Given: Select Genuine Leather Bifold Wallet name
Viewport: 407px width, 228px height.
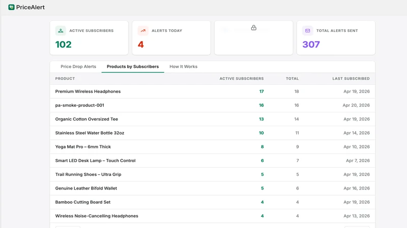Looking at the screenshot, I should tap(86, 188).
